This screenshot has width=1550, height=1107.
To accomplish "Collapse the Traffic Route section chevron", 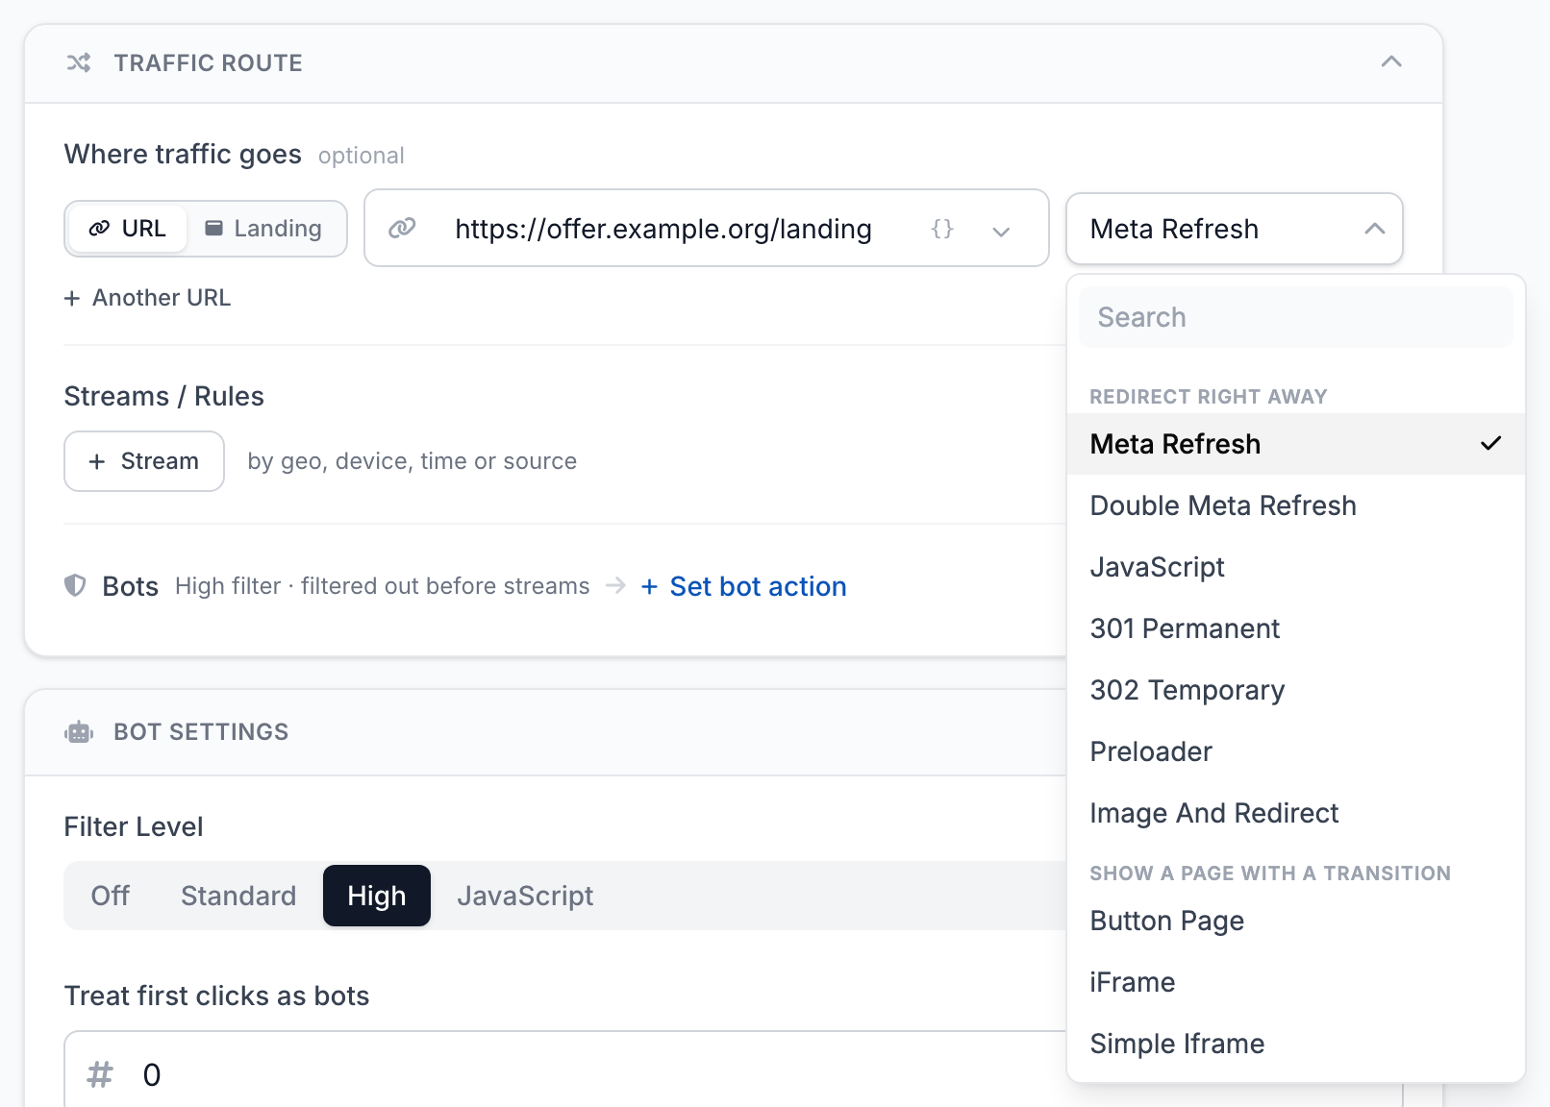I will (x=1390, y=61).
